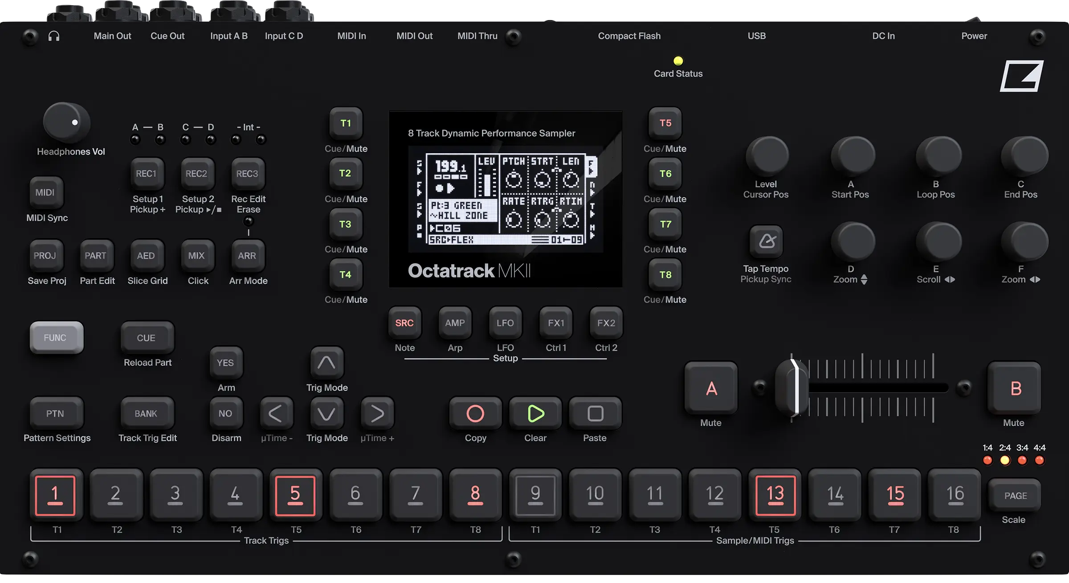Select track T5 button

coord(665,123)
